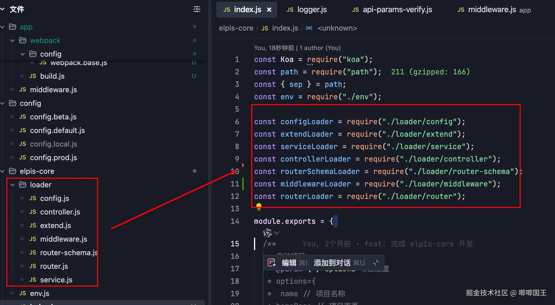Click JS icon in breadcrumb path

point(265,28)
